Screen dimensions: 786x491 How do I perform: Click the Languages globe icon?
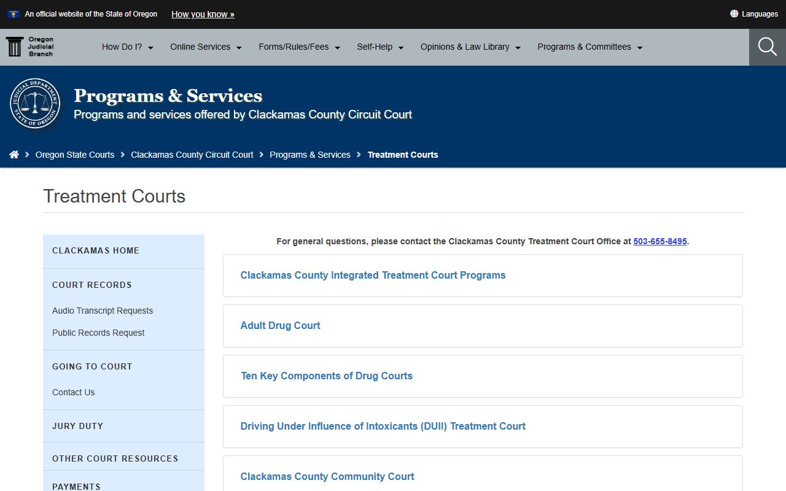tap(734, 14)
